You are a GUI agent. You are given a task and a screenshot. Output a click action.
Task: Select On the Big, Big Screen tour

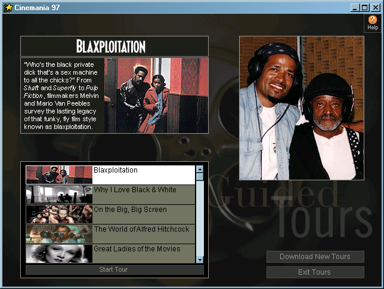pyautogui.click(x=110, y=214)
